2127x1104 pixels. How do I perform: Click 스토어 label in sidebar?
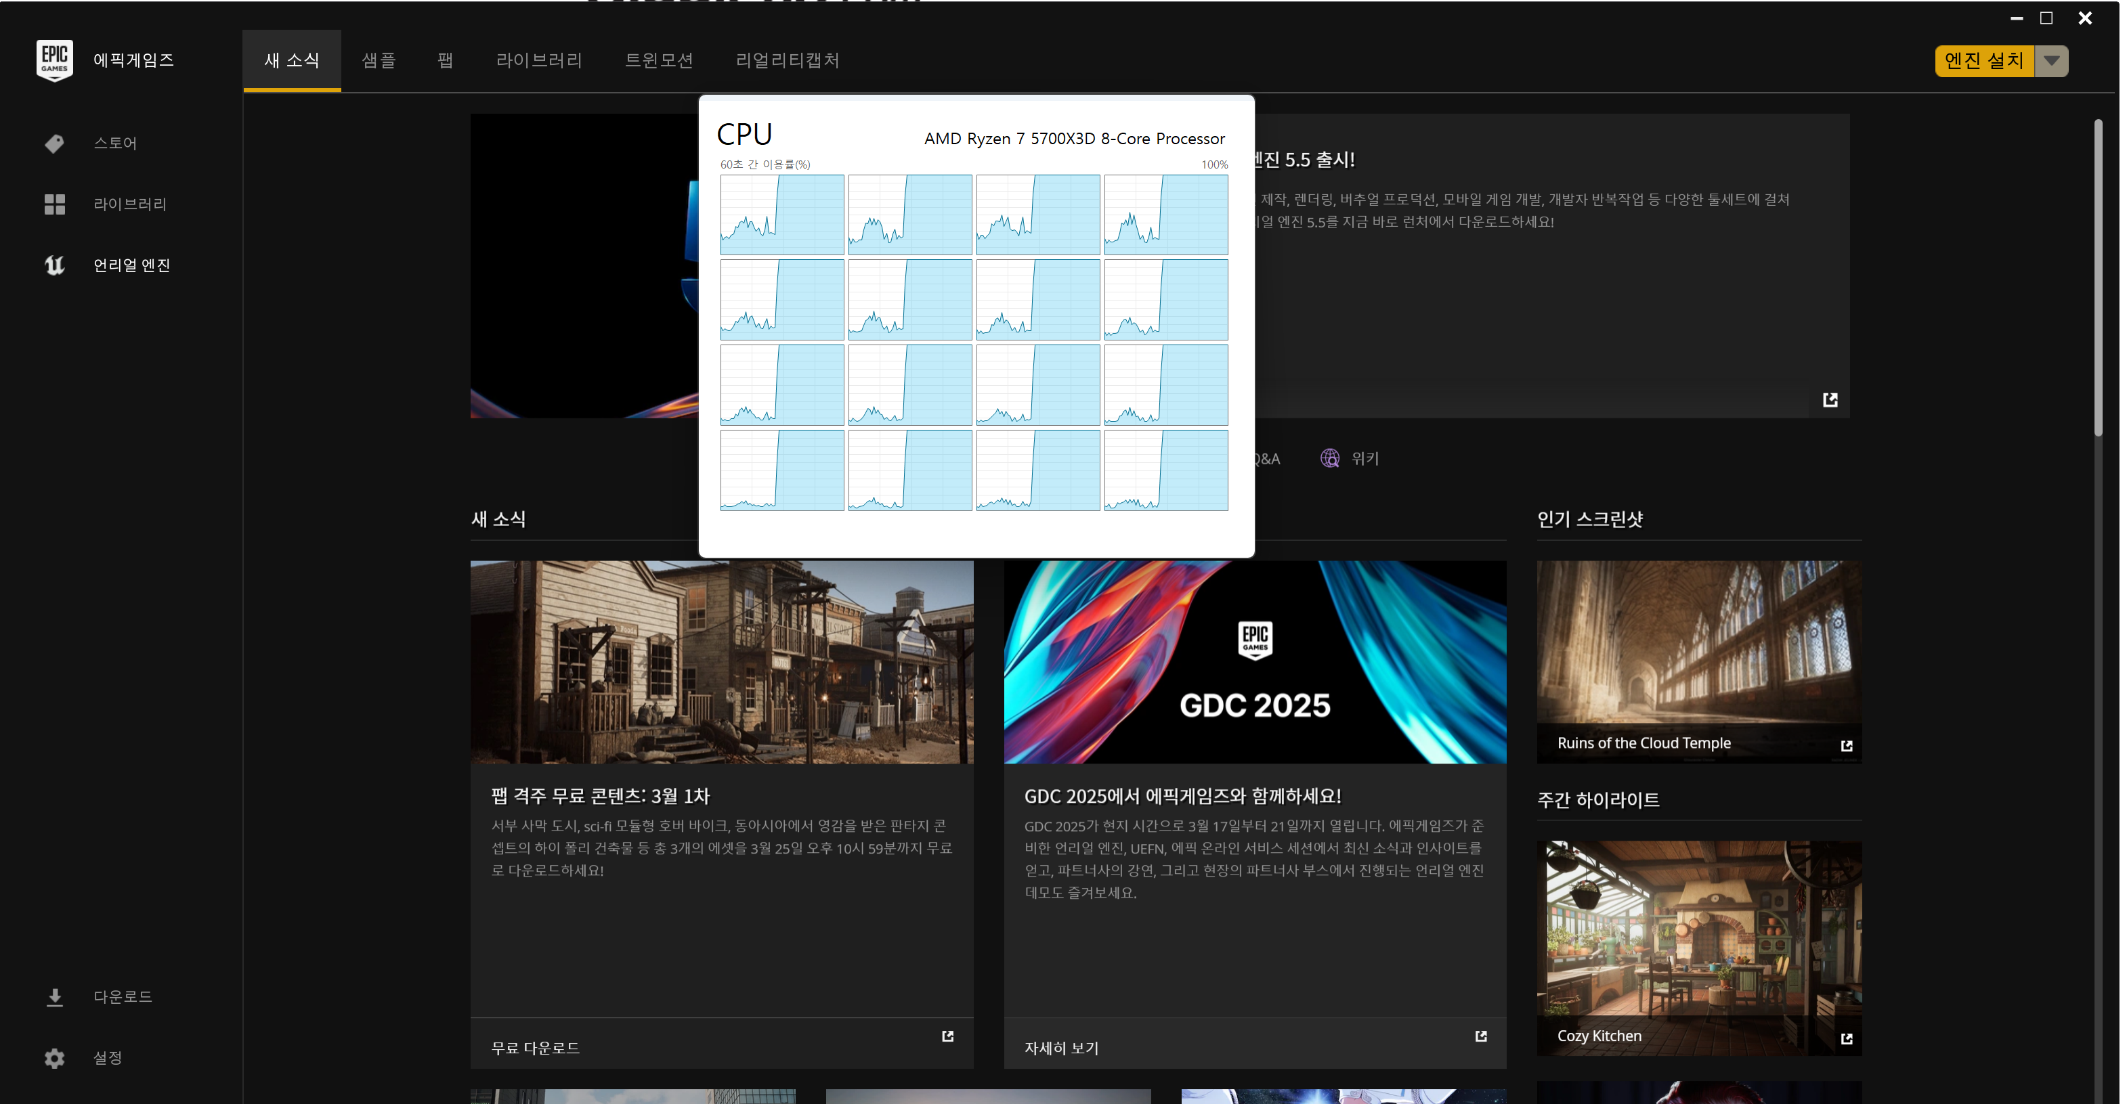[114, 143]
